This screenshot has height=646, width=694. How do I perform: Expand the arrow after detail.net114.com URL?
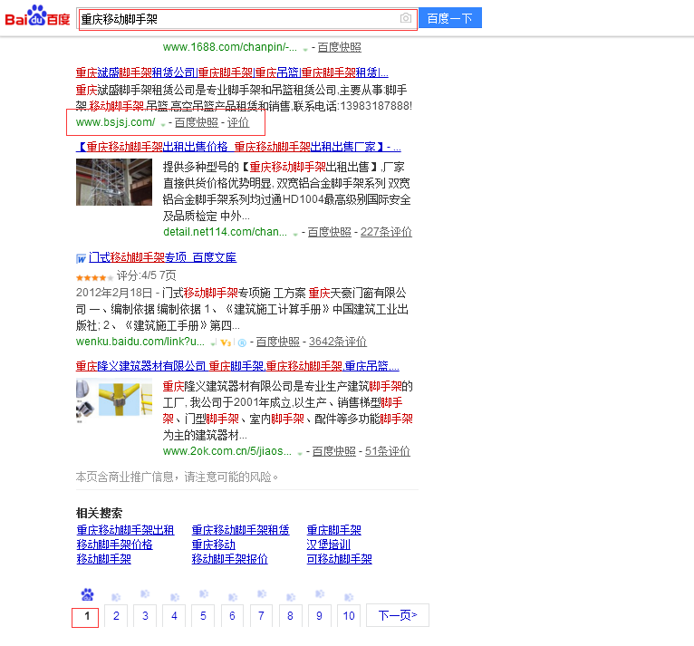pyautogui.click(x=295, y=233)
